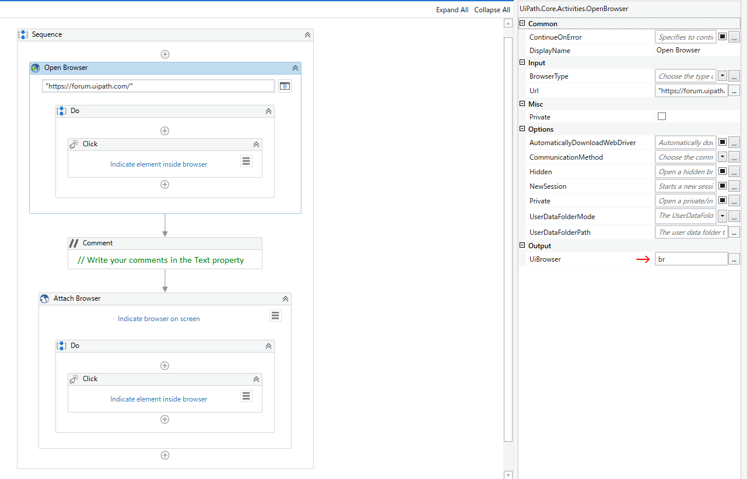Image resolution: width=747 pixels, height=479 pixels.
Task: Select the Open Browser globe icon
Action: click(35, 68)
